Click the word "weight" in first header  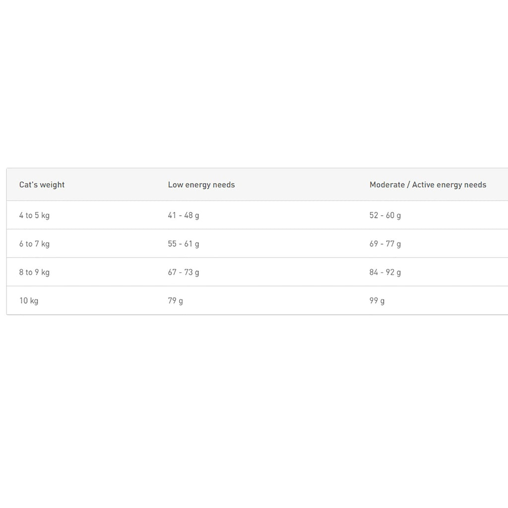[x=53, y=185]
